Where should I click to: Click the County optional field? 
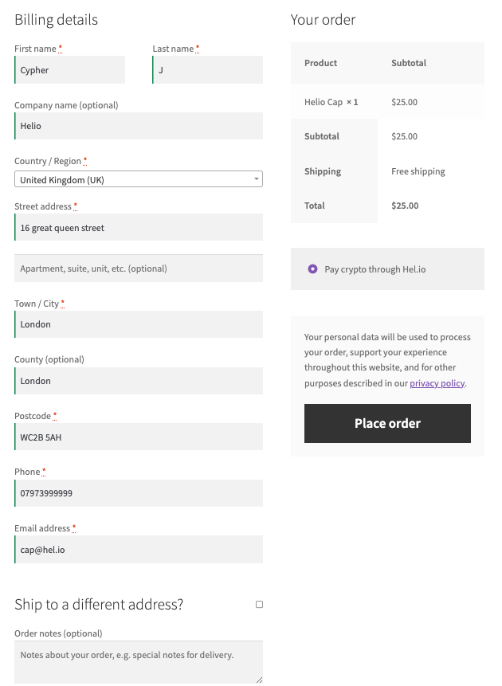pyautogui.click(x=139, y=381)
